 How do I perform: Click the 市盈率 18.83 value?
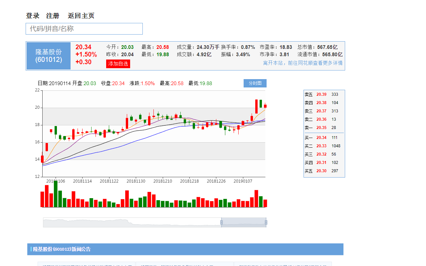[x=286, y=47]
